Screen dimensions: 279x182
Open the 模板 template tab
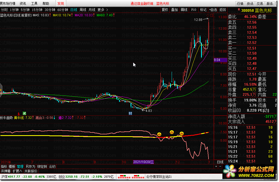coord(12,166)
